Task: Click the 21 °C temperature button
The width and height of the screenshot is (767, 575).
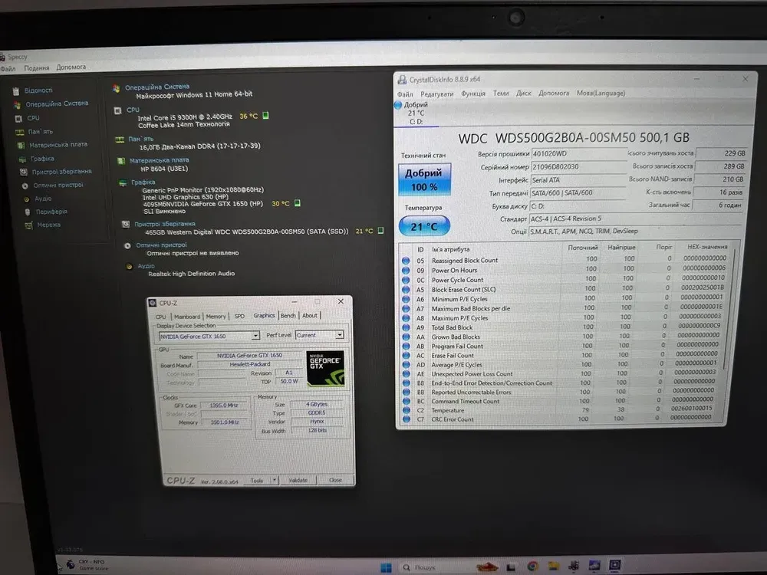Action: tap(424, 226)
